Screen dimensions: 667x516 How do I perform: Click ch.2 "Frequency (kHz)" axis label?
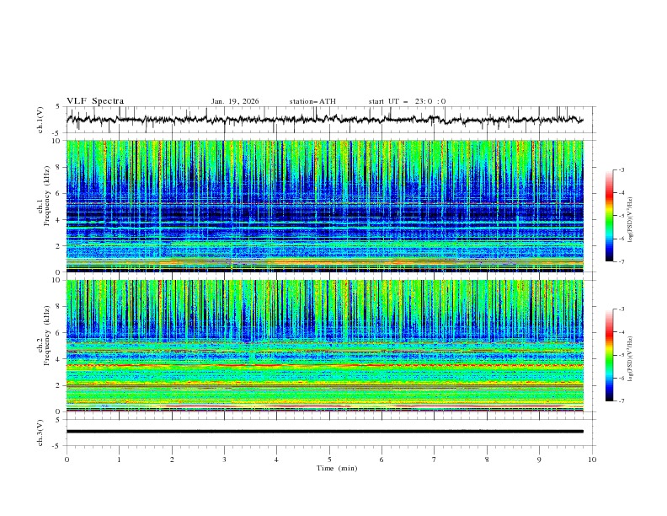click(46, 336)
